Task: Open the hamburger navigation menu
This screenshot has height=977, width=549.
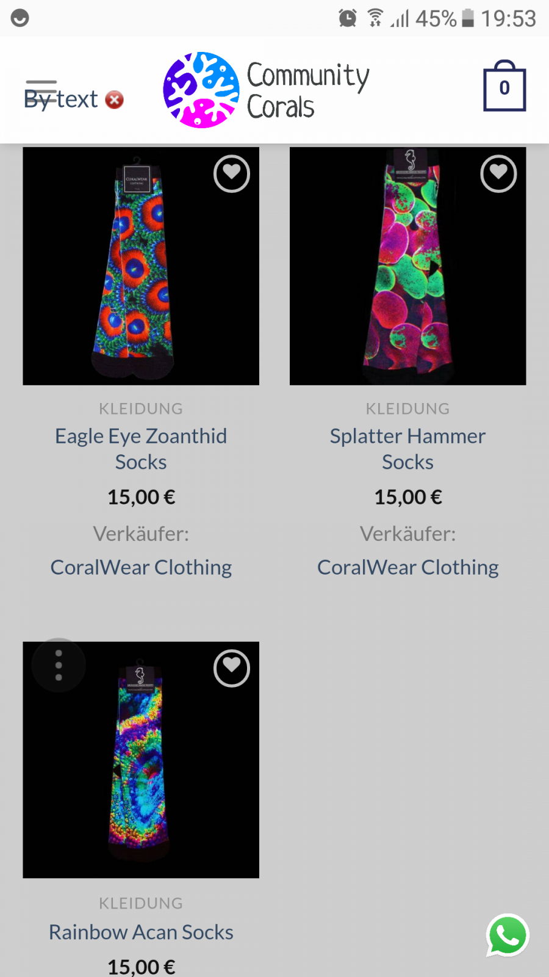Action: point(41,90)
